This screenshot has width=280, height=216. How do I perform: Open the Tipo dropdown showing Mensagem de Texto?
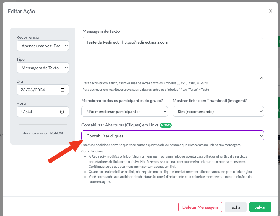click(x=43, y=68)
